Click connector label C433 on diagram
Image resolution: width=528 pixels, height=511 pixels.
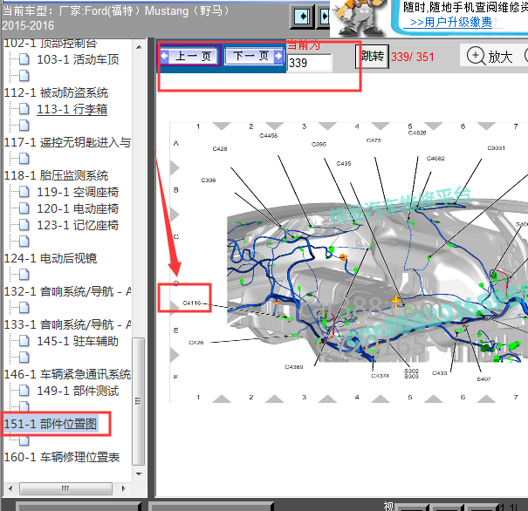[440, 373]
